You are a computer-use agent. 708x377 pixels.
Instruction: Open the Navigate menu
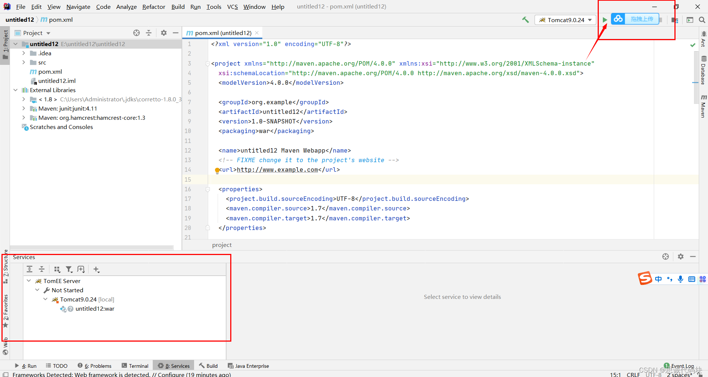pos(78,7)
